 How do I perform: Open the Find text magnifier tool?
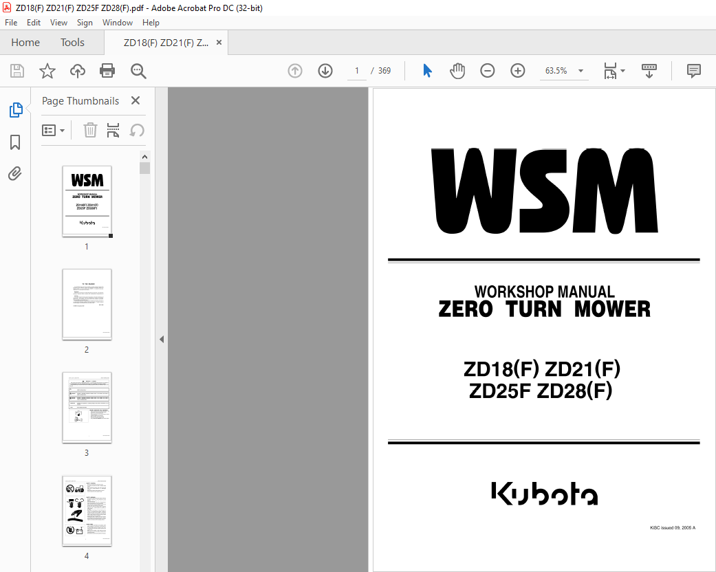[138, 71]
